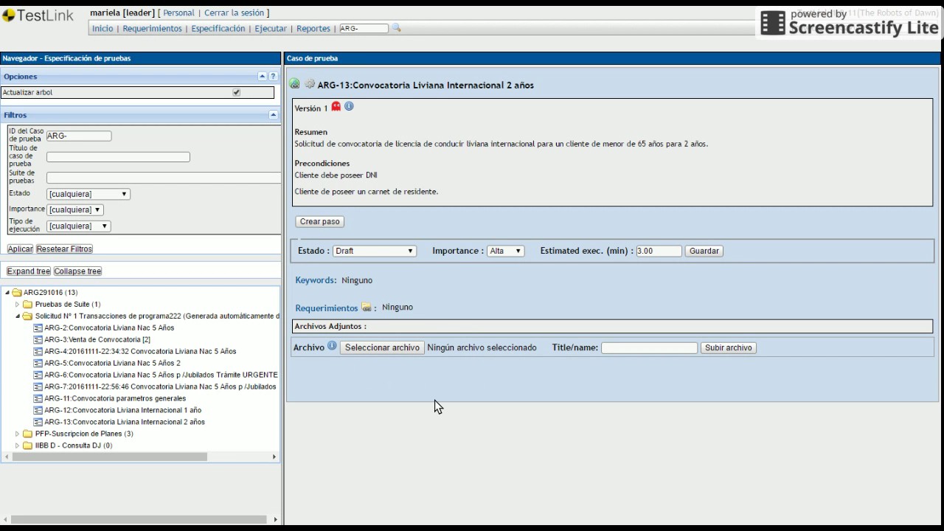Viewport: 944px width, 531px height.
Task: Click the Estimated exec. (min) input field
Action: pos(659,251)
